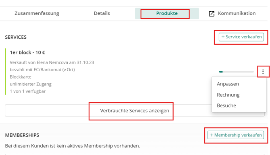Open the Kommunikation tab
The image size is (270, 155).
(x=237, y=13)
